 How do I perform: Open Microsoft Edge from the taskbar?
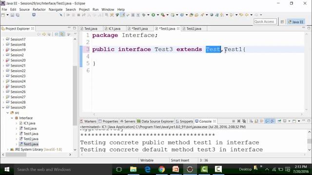147,169
